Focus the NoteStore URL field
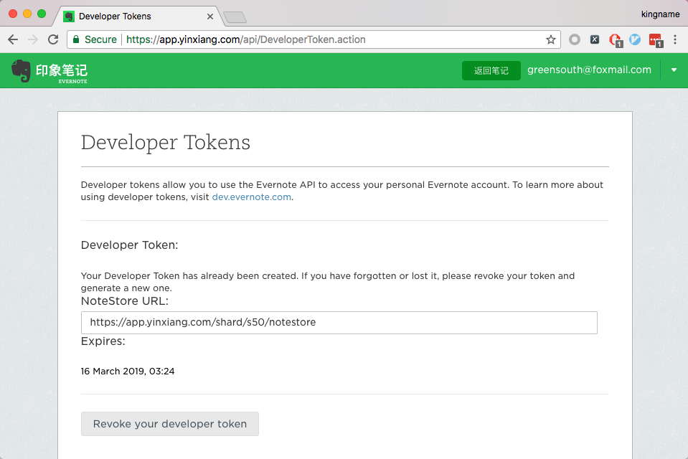 339,323
